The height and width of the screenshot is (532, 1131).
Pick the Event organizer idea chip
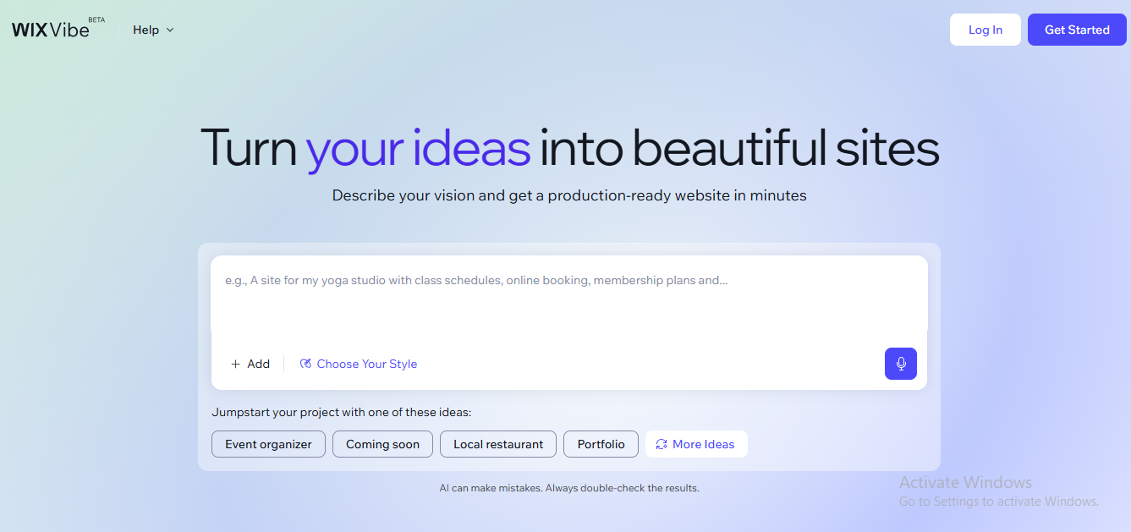point(268,444)
